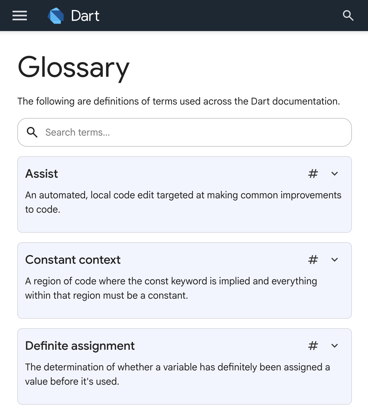Collapse the Definite assignment entry chevron
This screenshot has height=408, width=368.
335,346
